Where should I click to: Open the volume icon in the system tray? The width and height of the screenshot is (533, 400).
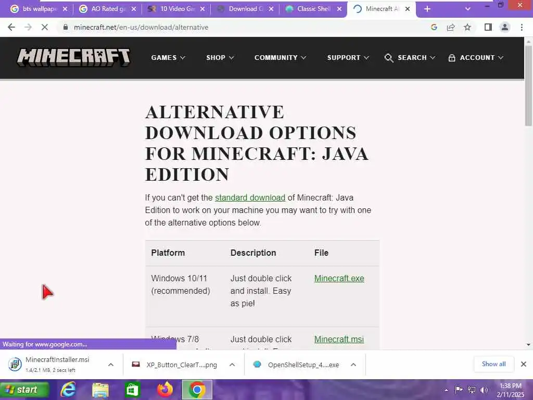coord(484,390)
